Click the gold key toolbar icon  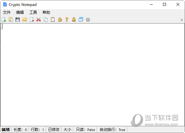67,19
